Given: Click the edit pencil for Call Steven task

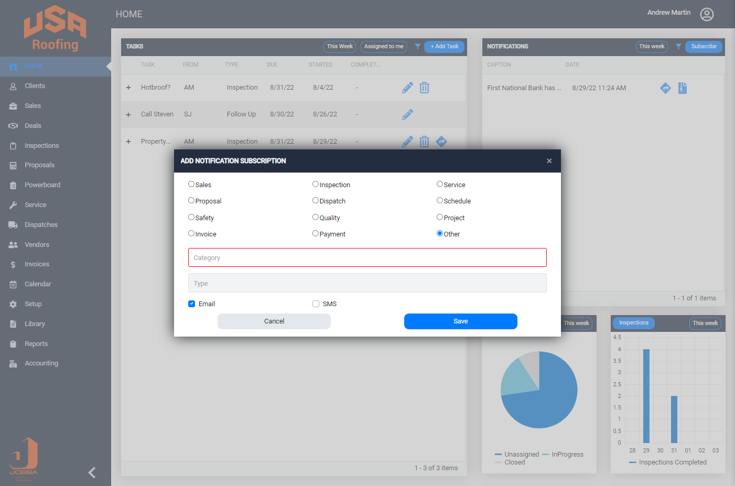Looking at the screenshot, I should pyautogui.click(x=407, y=114).
